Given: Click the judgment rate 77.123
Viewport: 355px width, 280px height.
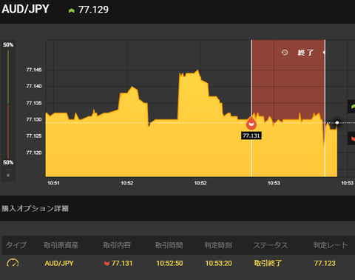Looking at the screenshot, I should (x=325, y=263).
